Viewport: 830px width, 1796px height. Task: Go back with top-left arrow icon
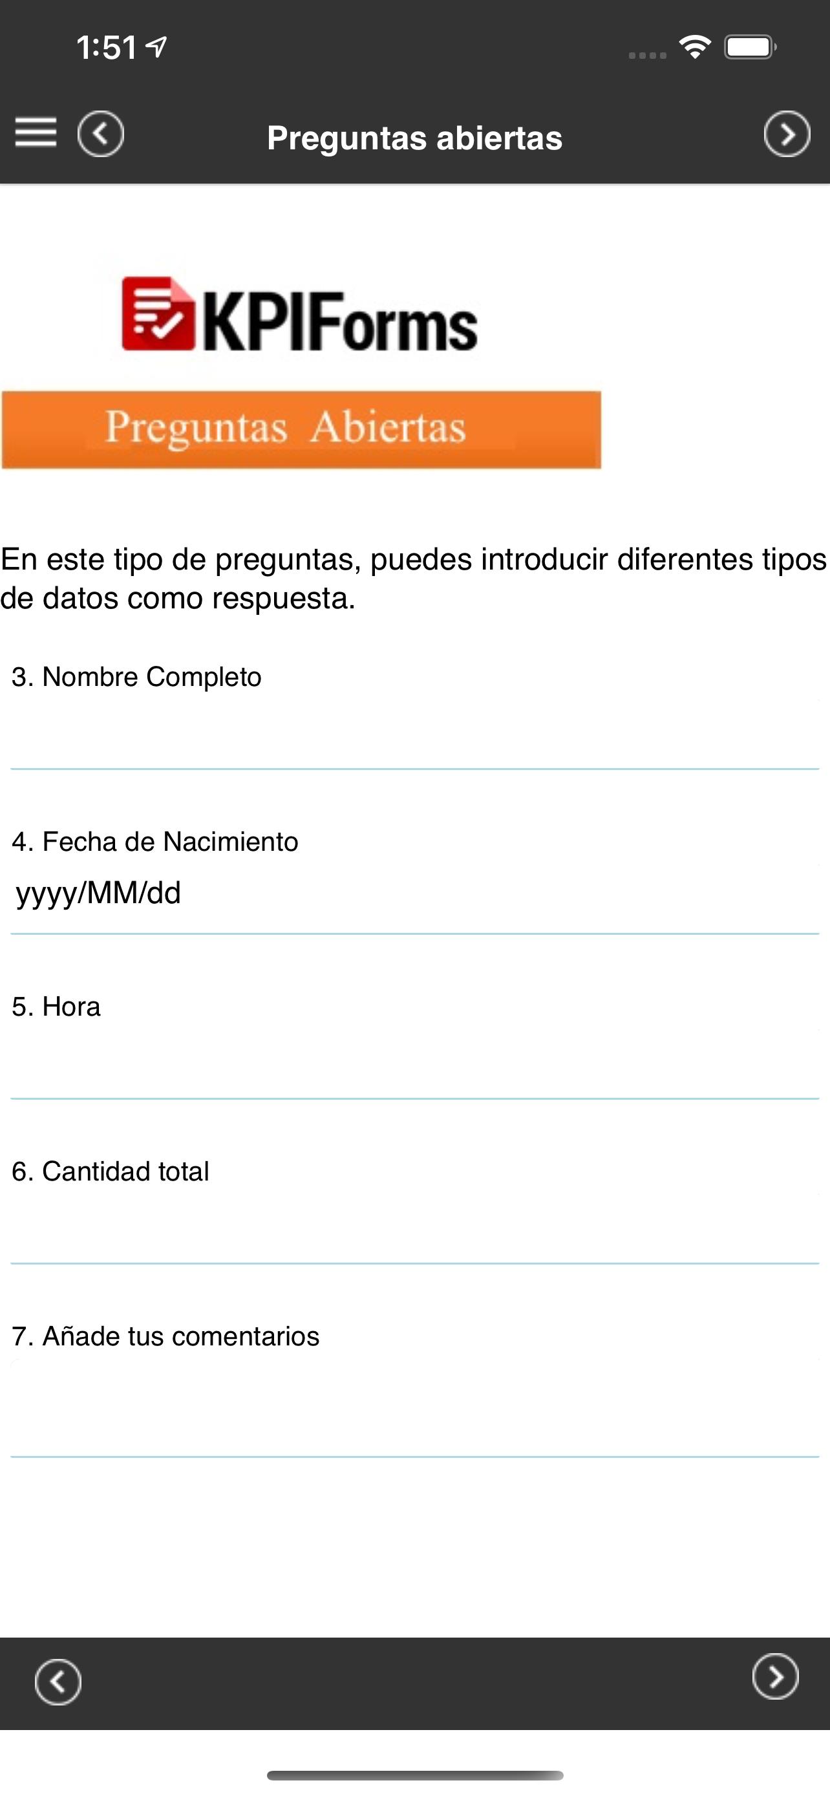coord(100,133)
